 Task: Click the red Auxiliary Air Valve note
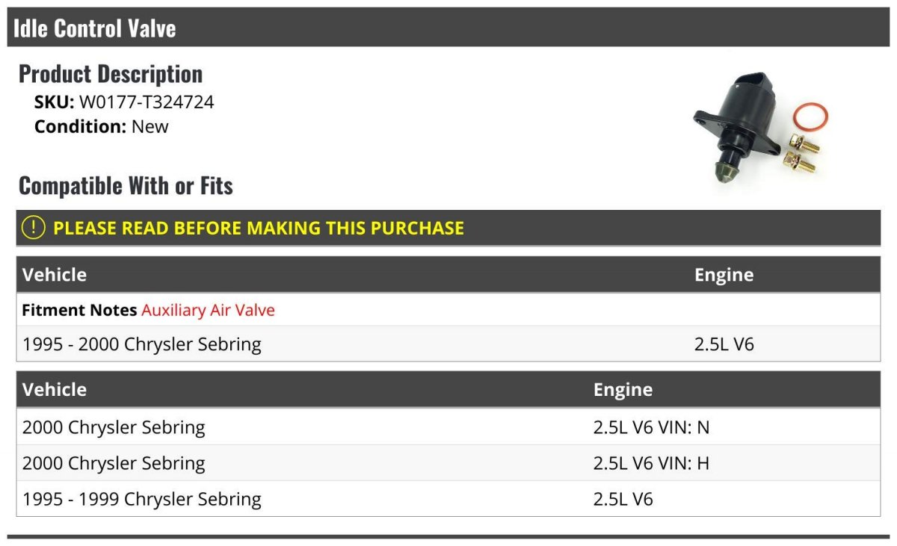point(208,310)
